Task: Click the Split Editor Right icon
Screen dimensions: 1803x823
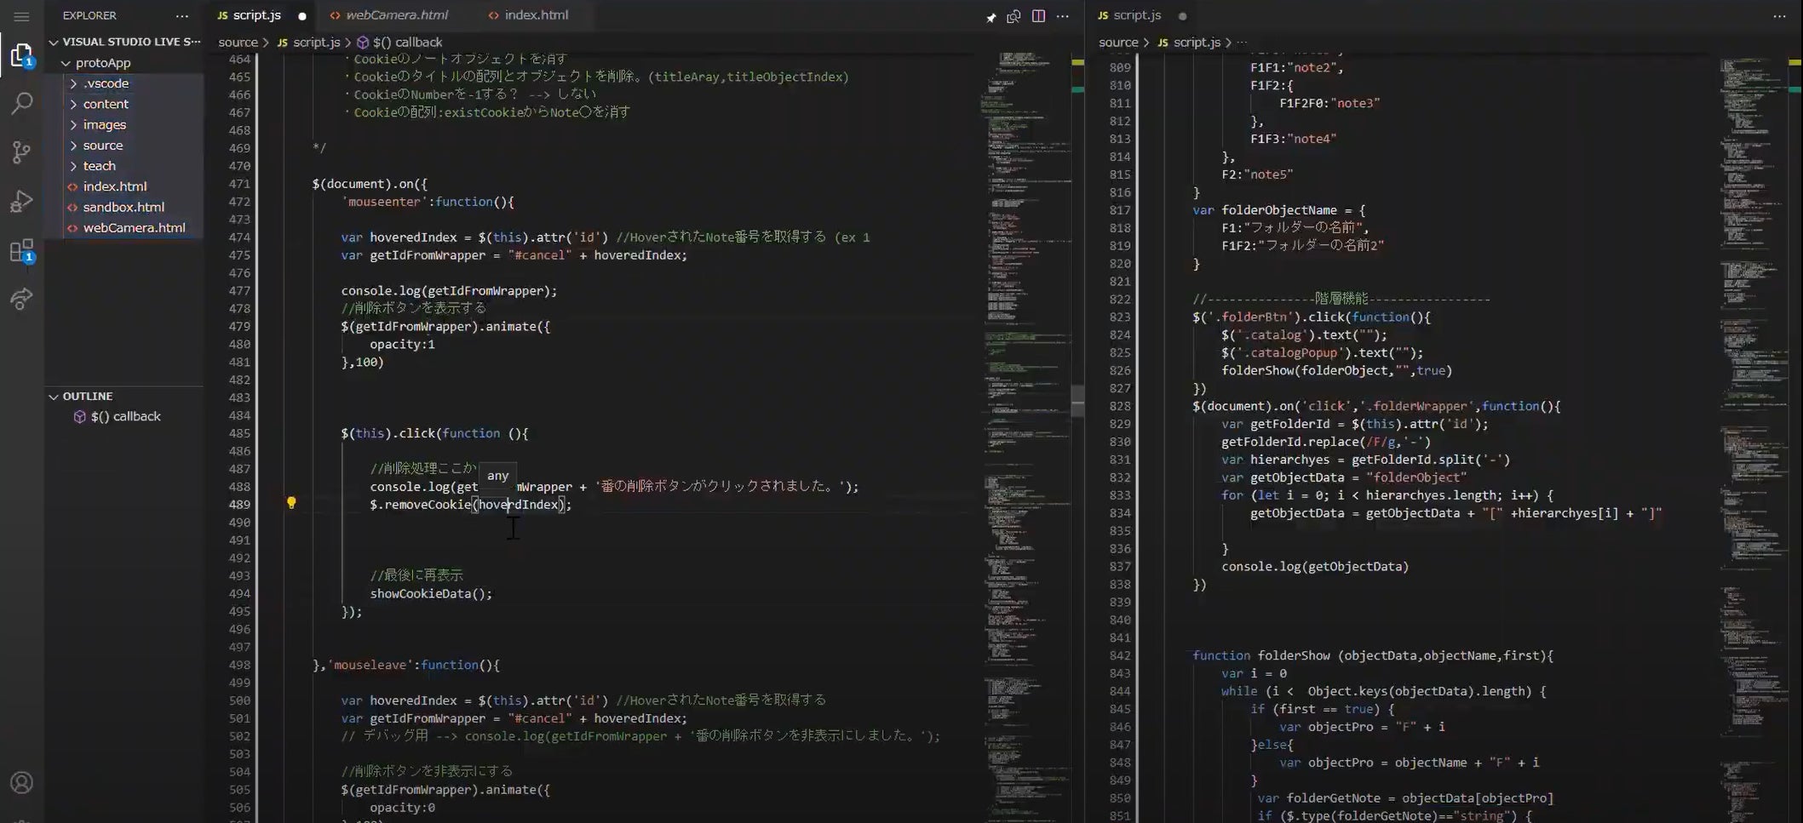Action: click(1038, 16)
